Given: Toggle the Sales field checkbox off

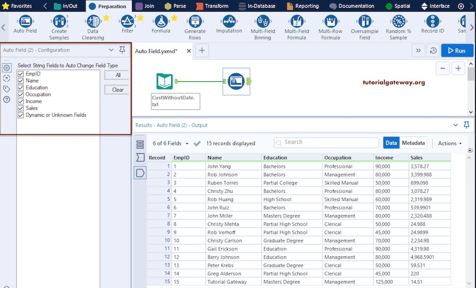Looking at the screenshot, I should 20,108.
